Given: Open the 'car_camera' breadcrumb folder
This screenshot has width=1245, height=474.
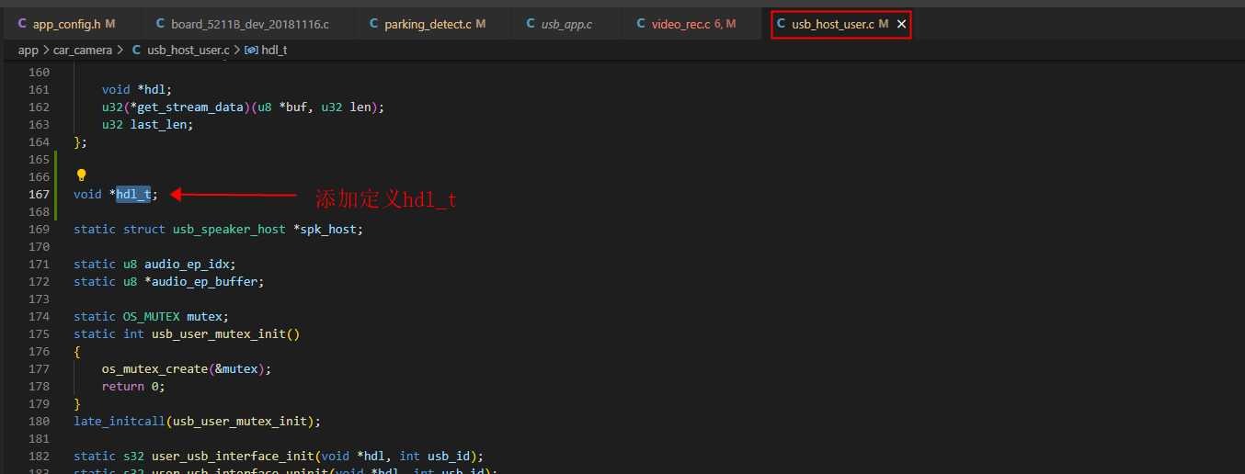Looking at the screenshot, I should [83, 51].
